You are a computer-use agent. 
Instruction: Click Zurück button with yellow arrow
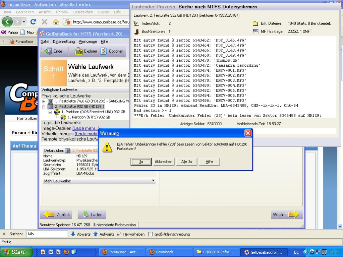point(56,214)
